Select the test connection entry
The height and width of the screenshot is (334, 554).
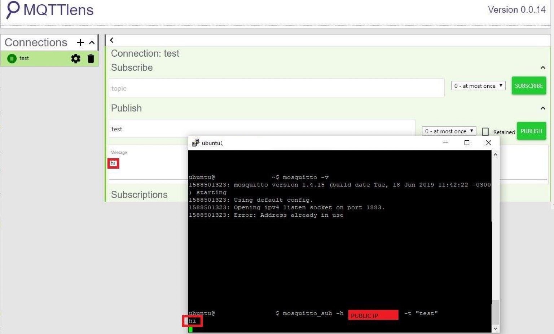tap(49, 58)
